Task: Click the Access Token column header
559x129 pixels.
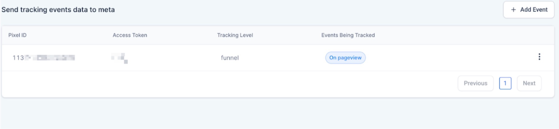Action: [130, 35]
